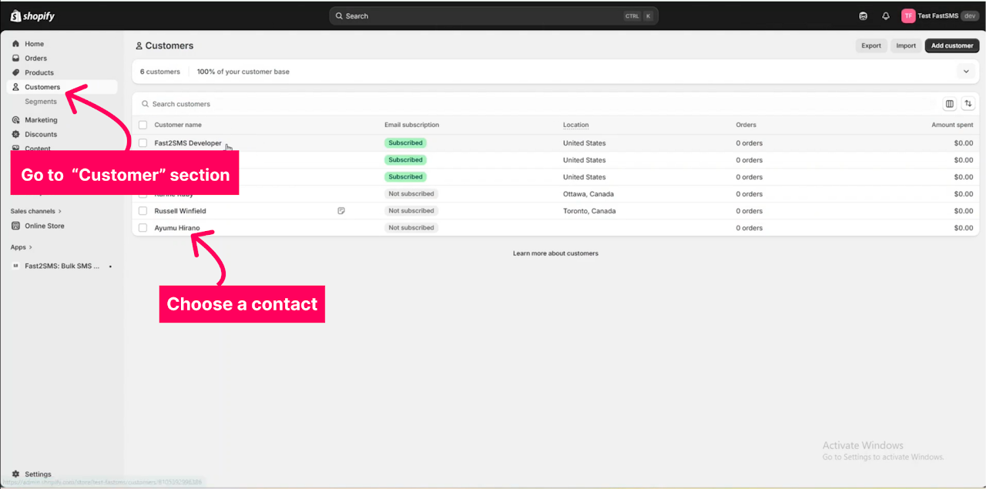Open the notifications bell icon
This screenshot has width=986, height=489.
click(885, 16)
